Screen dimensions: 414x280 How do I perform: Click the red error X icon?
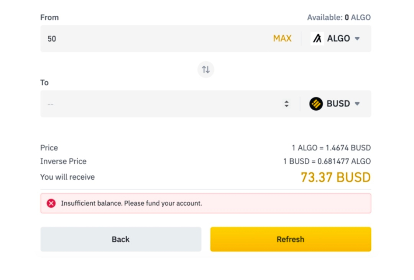(51, 203)
